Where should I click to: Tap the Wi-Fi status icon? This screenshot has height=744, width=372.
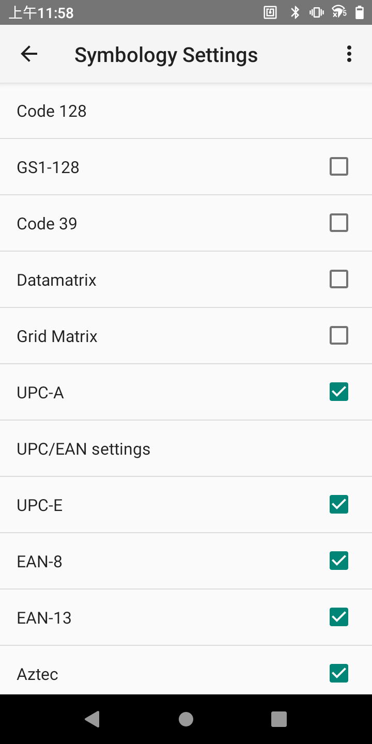pyautogui.click(x=339, y=12)
